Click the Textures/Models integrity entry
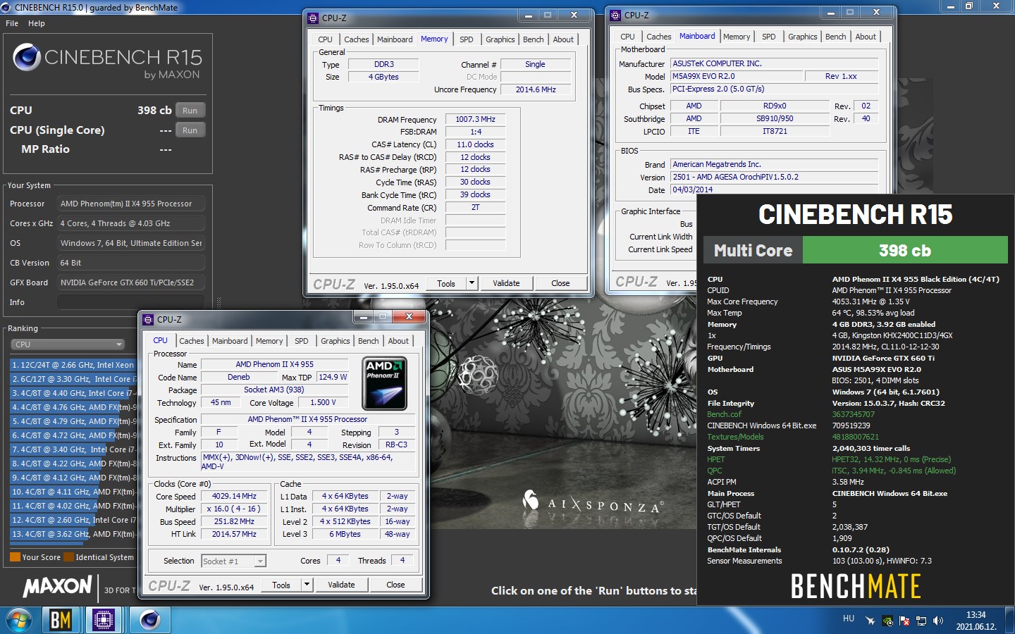 coord(735,437)
